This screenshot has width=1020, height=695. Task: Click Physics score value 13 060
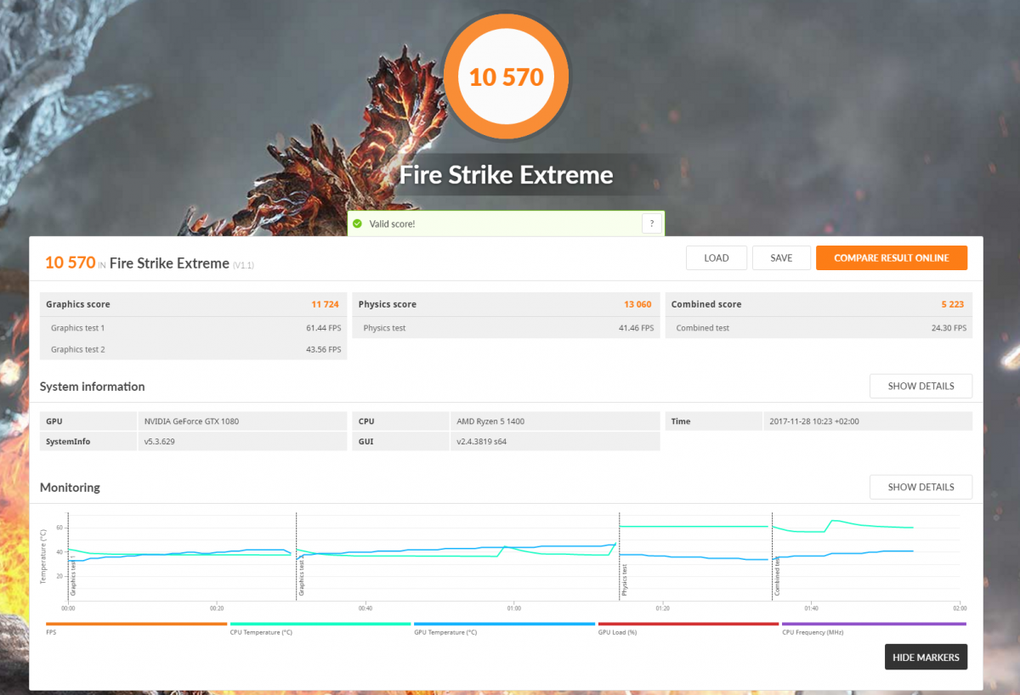[x=638, y=304]
